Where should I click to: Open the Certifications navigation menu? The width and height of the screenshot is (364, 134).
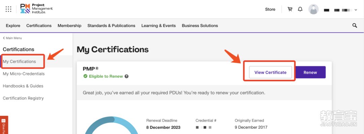[39, 25]
